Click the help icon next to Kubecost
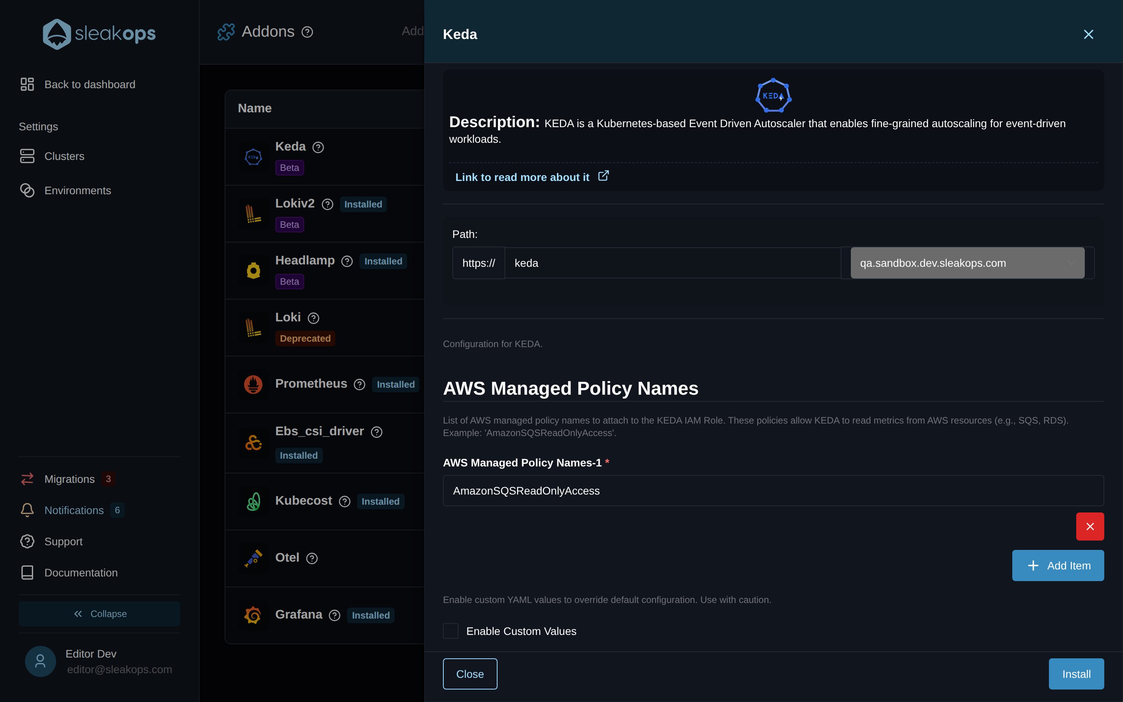Image resolution: width=1123 pixels, height=702 pixels. 345,502
